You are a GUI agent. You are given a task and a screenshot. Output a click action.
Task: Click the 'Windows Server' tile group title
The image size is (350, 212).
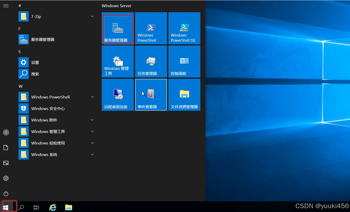pos(117,6)
